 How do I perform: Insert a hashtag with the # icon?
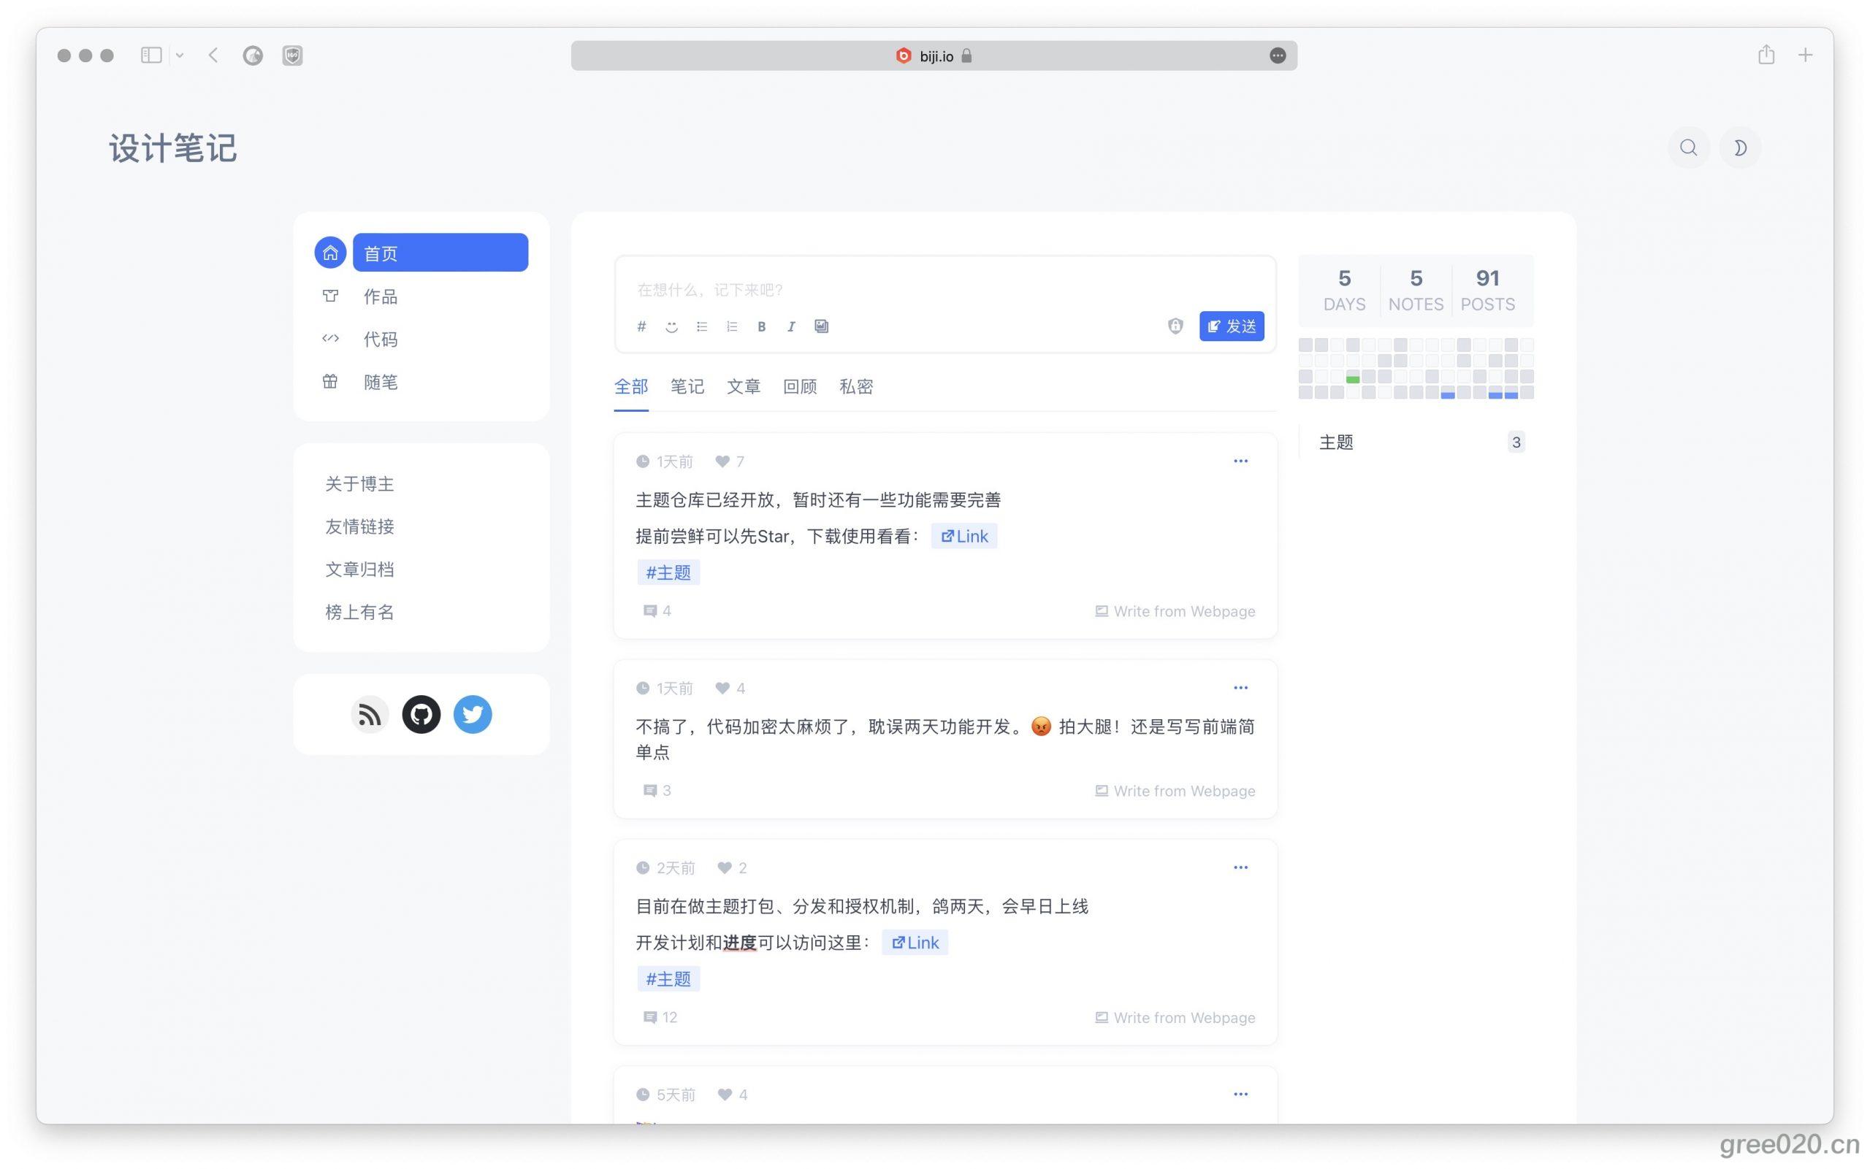coord(641,326)
